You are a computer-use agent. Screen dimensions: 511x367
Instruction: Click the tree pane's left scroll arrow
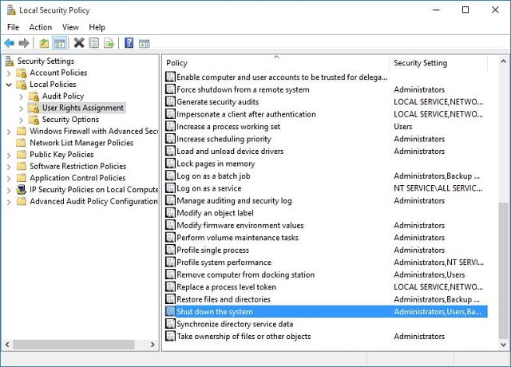tap(7, 344)
